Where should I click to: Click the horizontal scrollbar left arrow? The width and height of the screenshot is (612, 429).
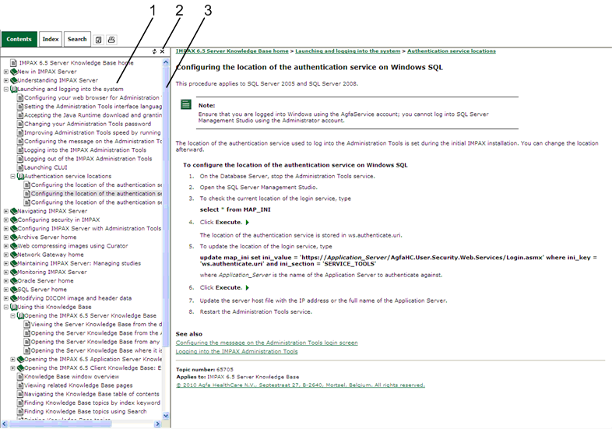[x=5, y=424]
